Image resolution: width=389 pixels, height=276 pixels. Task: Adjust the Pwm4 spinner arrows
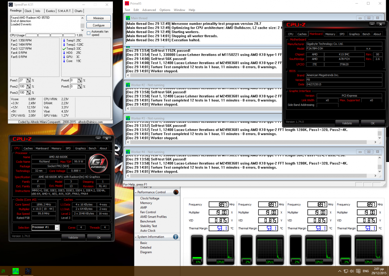point(80,80)
